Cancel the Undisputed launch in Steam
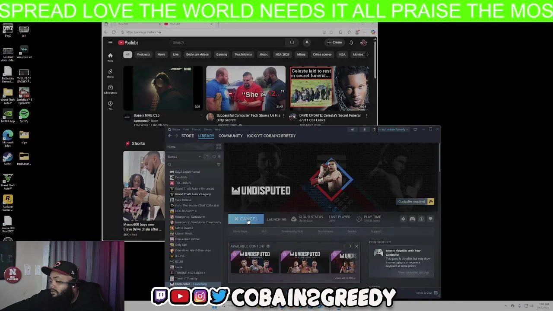This screenshot has height=311, width=553. point(246,219)
